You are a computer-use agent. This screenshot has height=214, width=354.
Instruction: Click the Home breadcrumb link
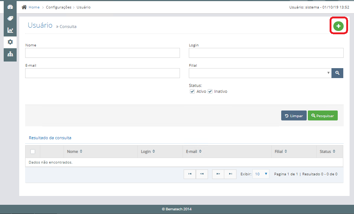(34, 7)
